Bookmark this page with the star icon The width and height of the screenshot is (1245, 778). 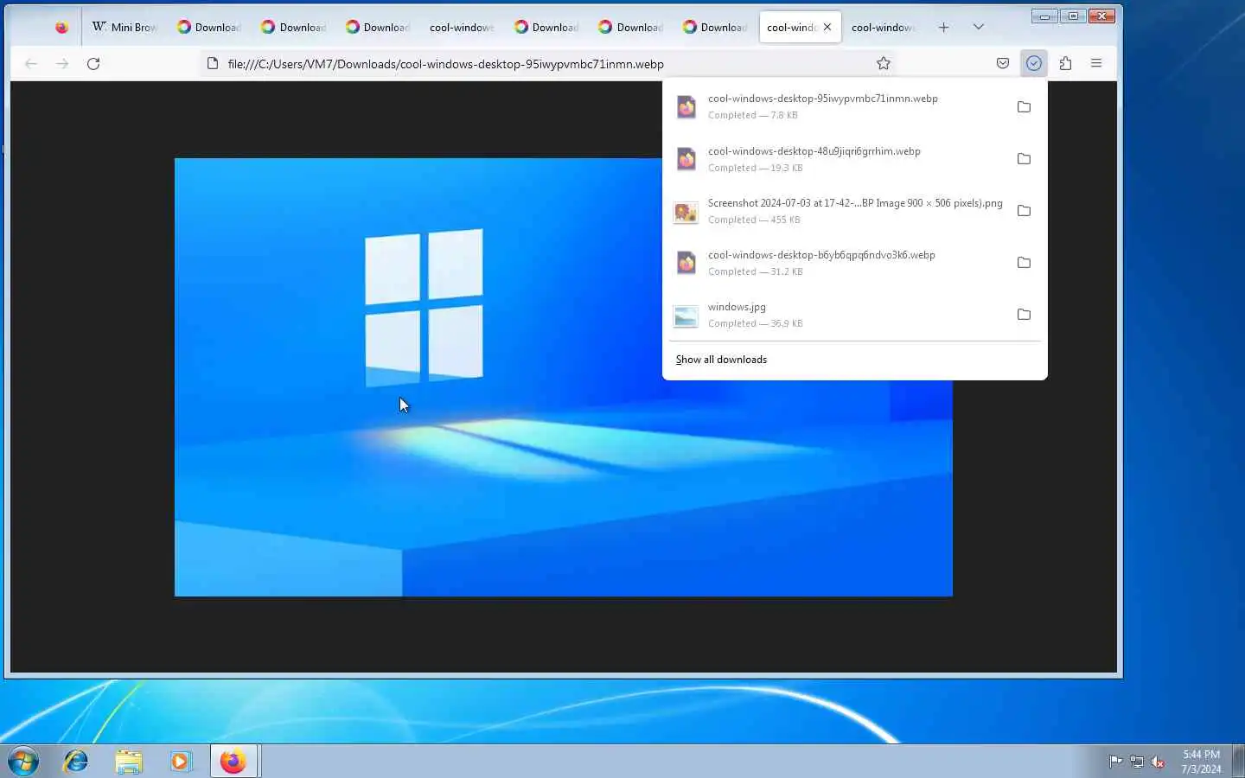pyautogui.click(x=883, y=63)
